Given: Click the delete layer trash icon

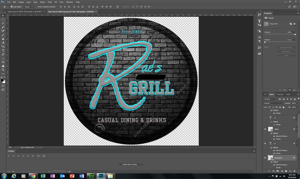Looking at the screenshot, I should pos(294,171).
